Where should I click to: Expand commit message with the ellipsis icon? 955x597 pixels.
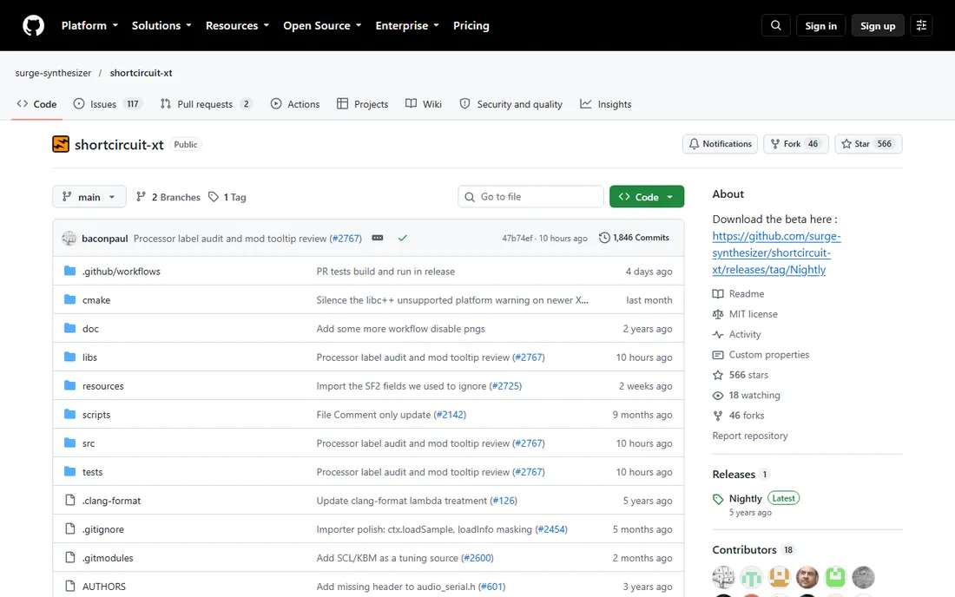pyautogui.click(x=378, y=238)
